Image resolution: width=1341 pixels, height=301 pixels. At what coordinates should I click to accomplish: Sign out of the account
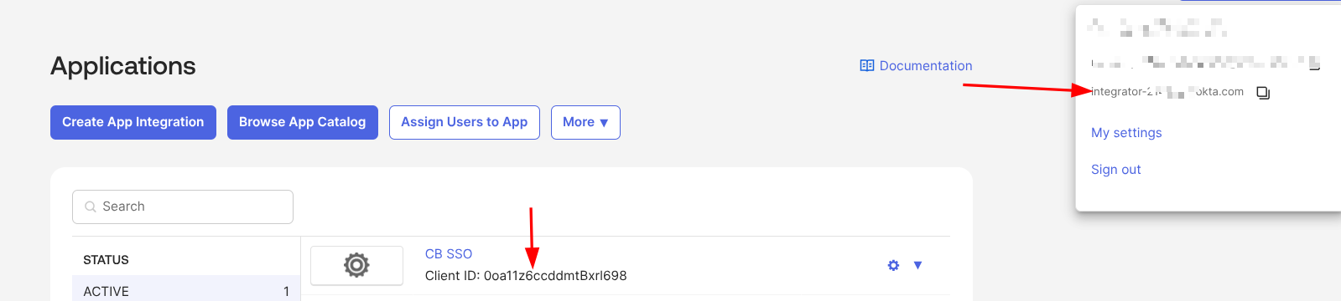(x=1115, y=169)
